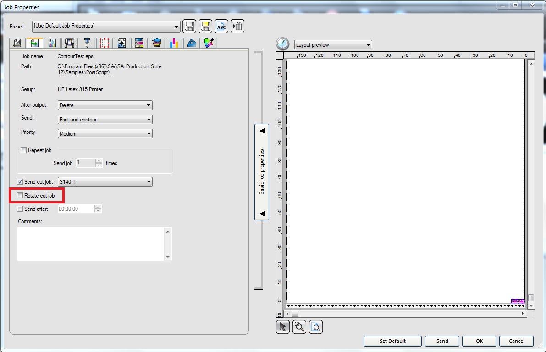
Task: Click the yellow save preset as icon
Action: pos(205,26)
